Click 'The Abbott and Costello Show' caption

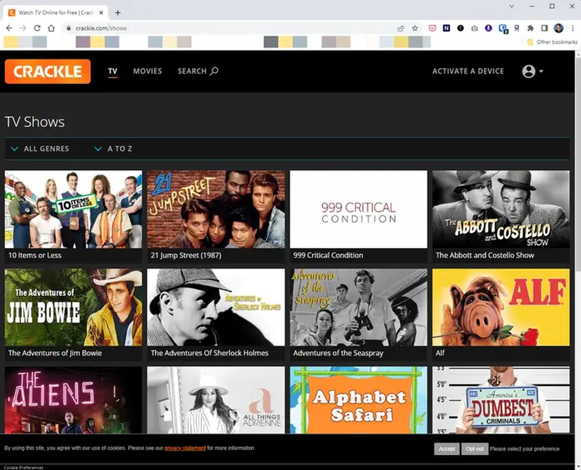tap(485, 255)
